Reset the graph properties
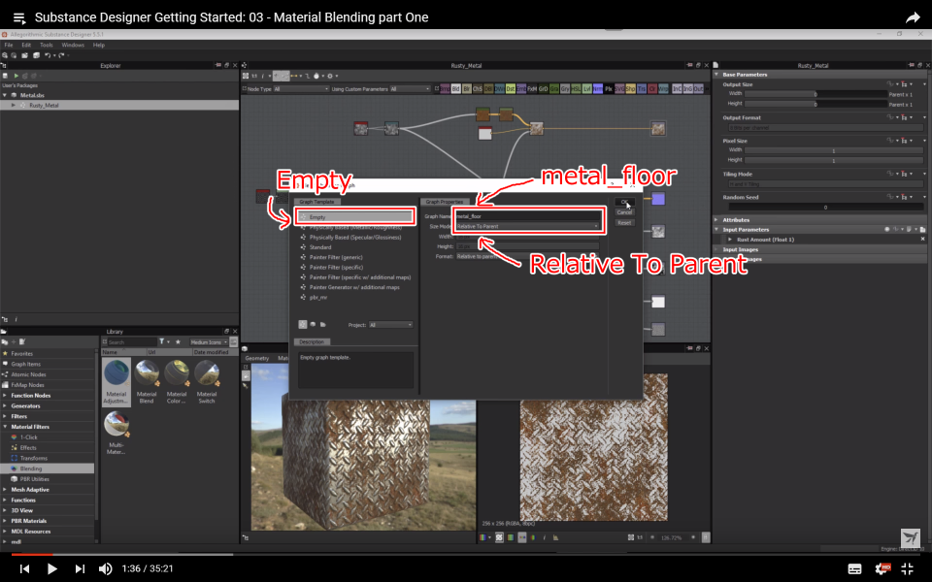Screen dimensions: 932x582 click(624, 223)
